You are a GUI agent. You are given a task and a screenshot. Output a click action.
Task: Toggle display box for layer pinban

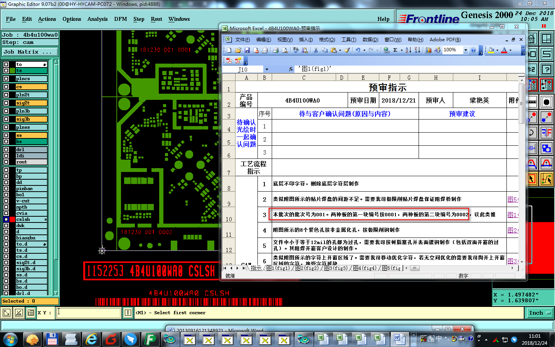click(x=6, y=189)
